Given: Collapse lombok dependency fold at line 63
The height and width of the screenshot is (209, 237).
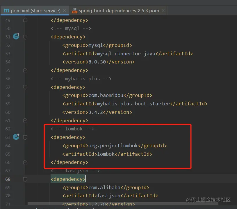Looking at the screenshot, I should pyautogui.click(x=25, y=137).
